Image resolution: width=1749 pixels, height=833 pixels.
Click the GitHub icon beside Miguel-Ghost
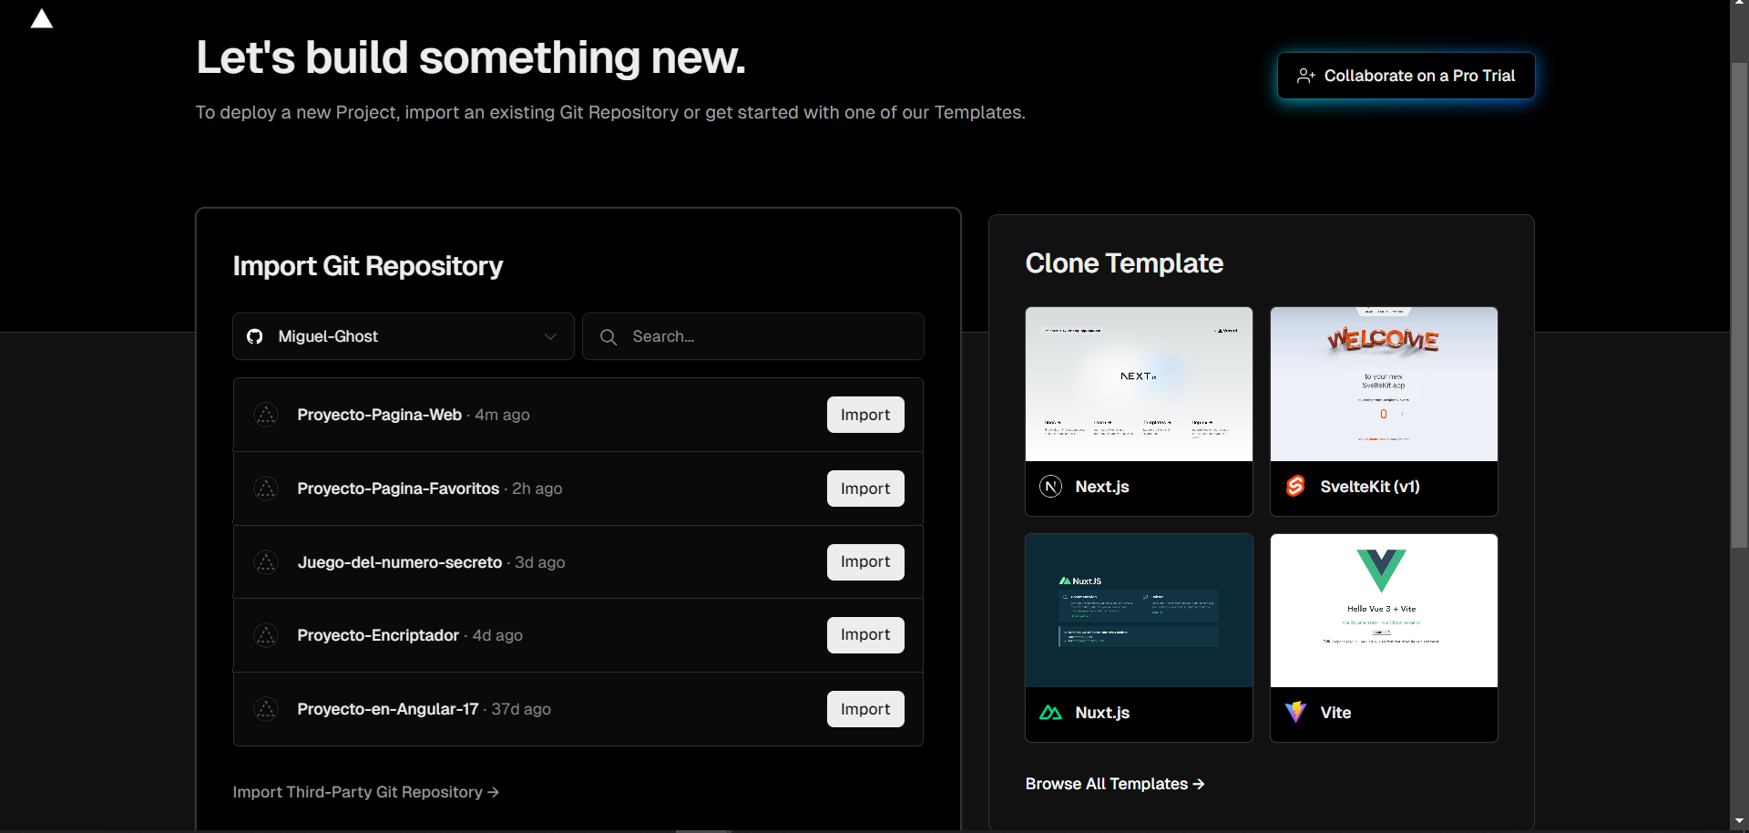coord(255,336)
